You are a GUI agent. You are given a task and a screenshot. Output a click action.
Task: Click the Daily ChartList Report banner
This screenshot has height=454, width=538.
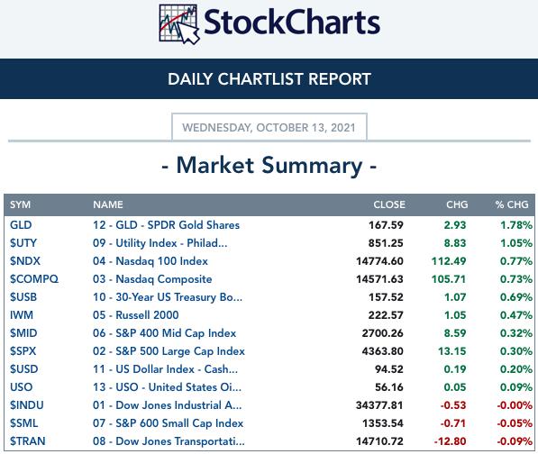click(x=269, y=79)
